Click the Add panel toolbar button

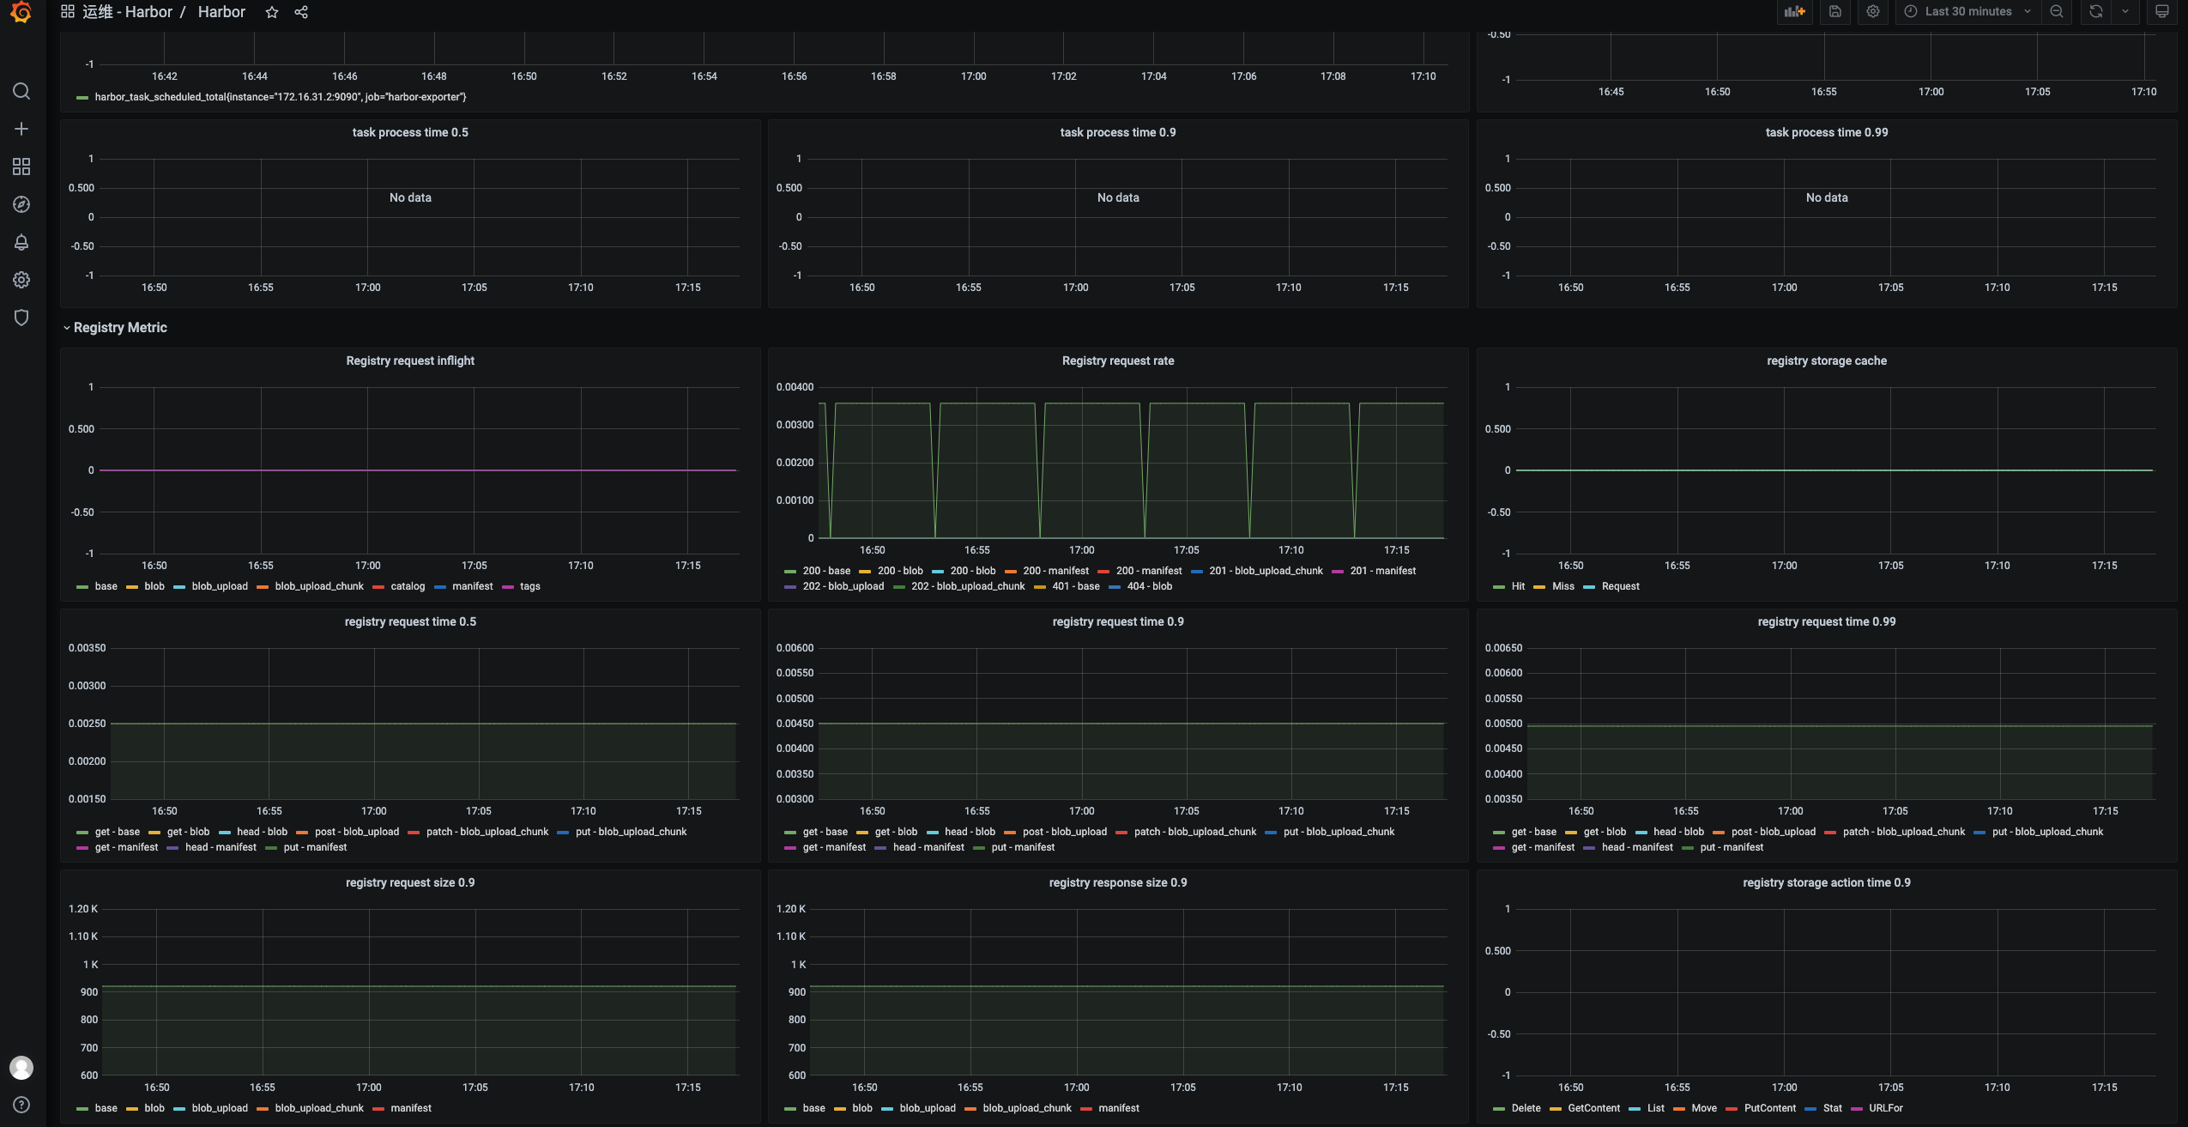(1794, 12)
